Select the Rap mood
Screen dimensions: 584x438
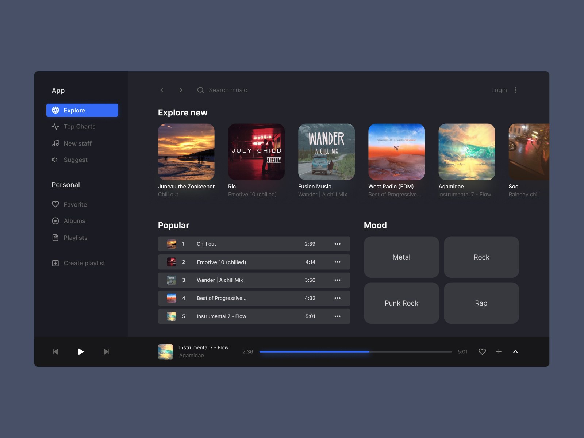coord(481,303)
